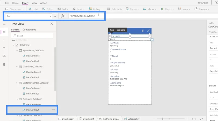
Task: Click DetailForm1 in breadcrumb
Action: (x=87, y=119)
